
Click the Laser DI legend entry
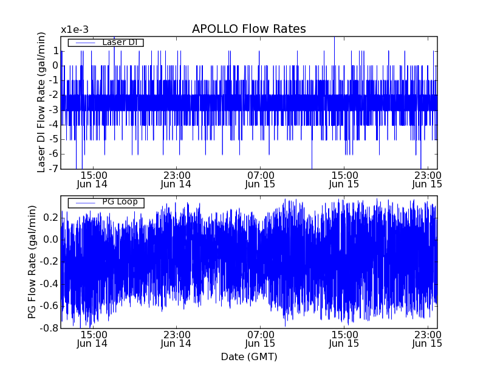point(106,43)
